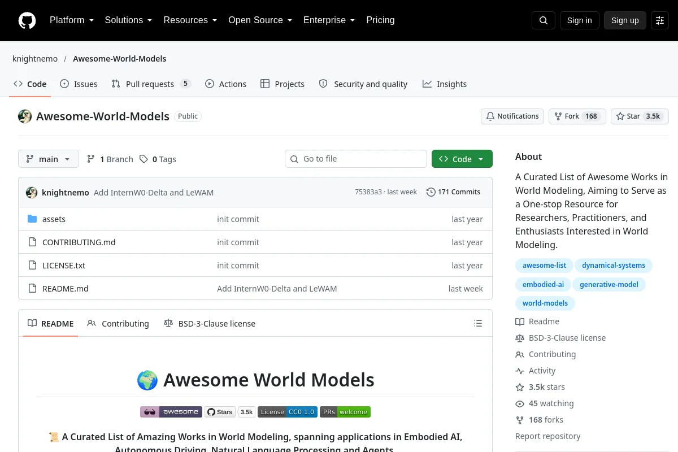Expand the Platform menu

pyautogui.click(x=71, y=20)
